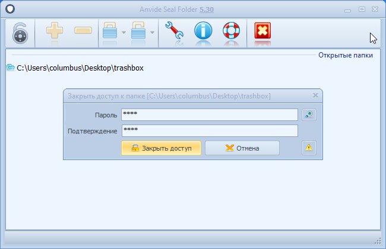Open dropdown arrow beside closed padlock

124,33
